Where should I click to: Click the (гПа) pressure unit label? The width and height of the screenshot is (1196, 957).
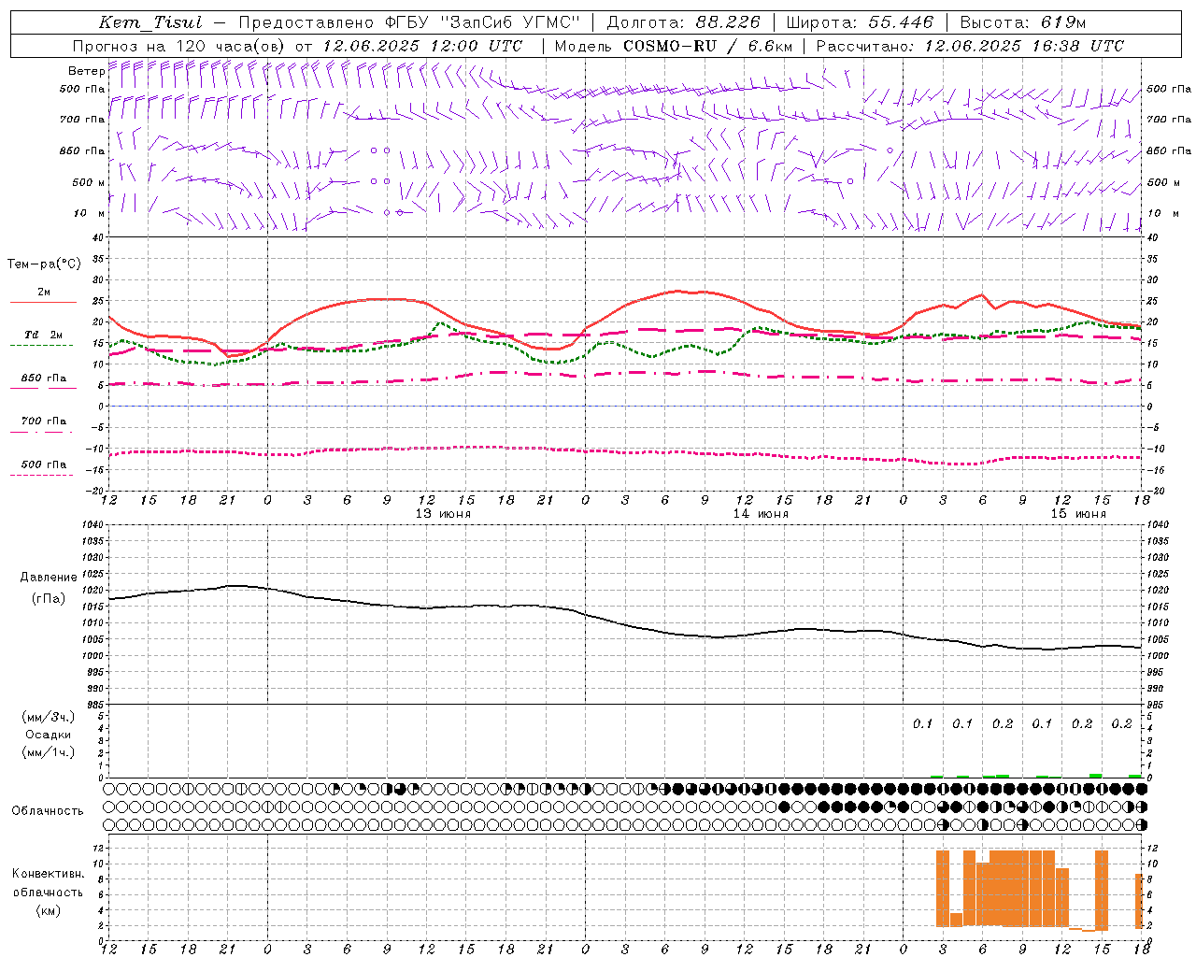(48, 598)
